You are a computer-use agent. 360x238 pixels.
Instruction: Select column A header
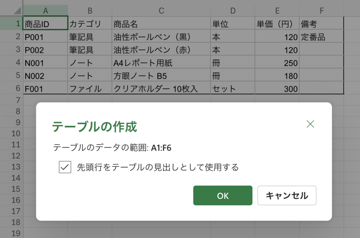(x=45, y=11)
